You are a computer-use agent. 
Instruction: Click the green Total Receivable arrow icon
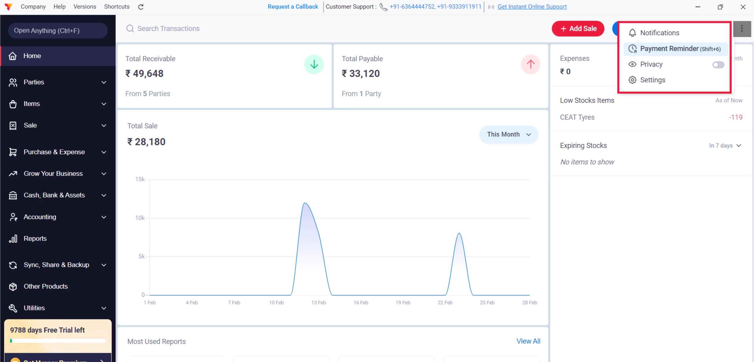314,64
